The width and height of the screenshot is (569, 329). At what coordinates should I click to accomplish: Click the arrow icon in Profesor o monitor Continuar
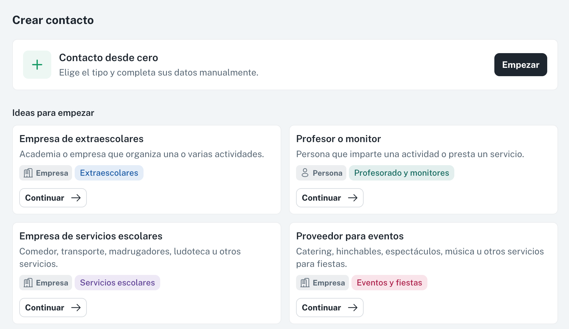tap(353, 198)
